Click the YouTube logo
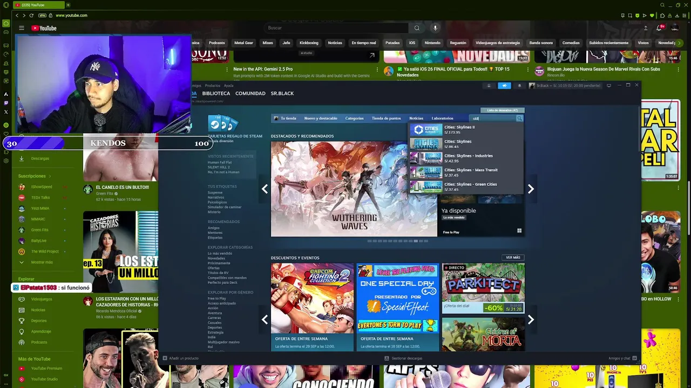 [44, 28]
